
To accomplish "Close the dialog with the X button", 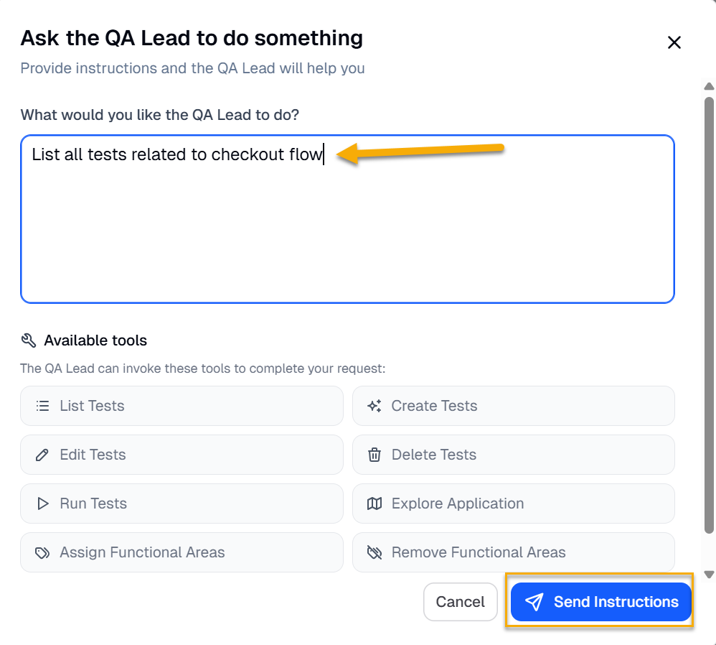I will coord(674,42).
